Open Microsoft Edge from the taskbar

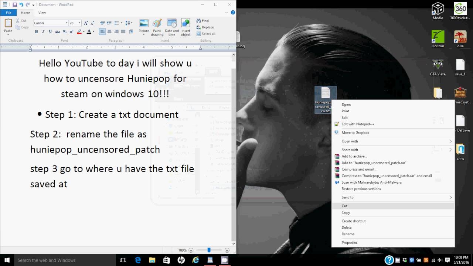[x=138, y=260]
